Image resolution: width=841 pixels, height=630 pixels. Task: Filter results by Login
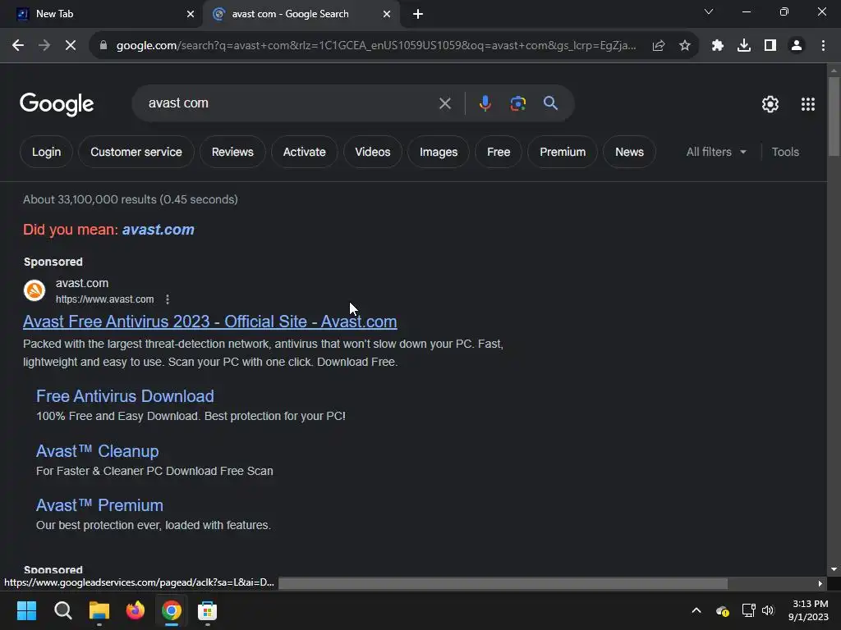click(x=46, y=152)
